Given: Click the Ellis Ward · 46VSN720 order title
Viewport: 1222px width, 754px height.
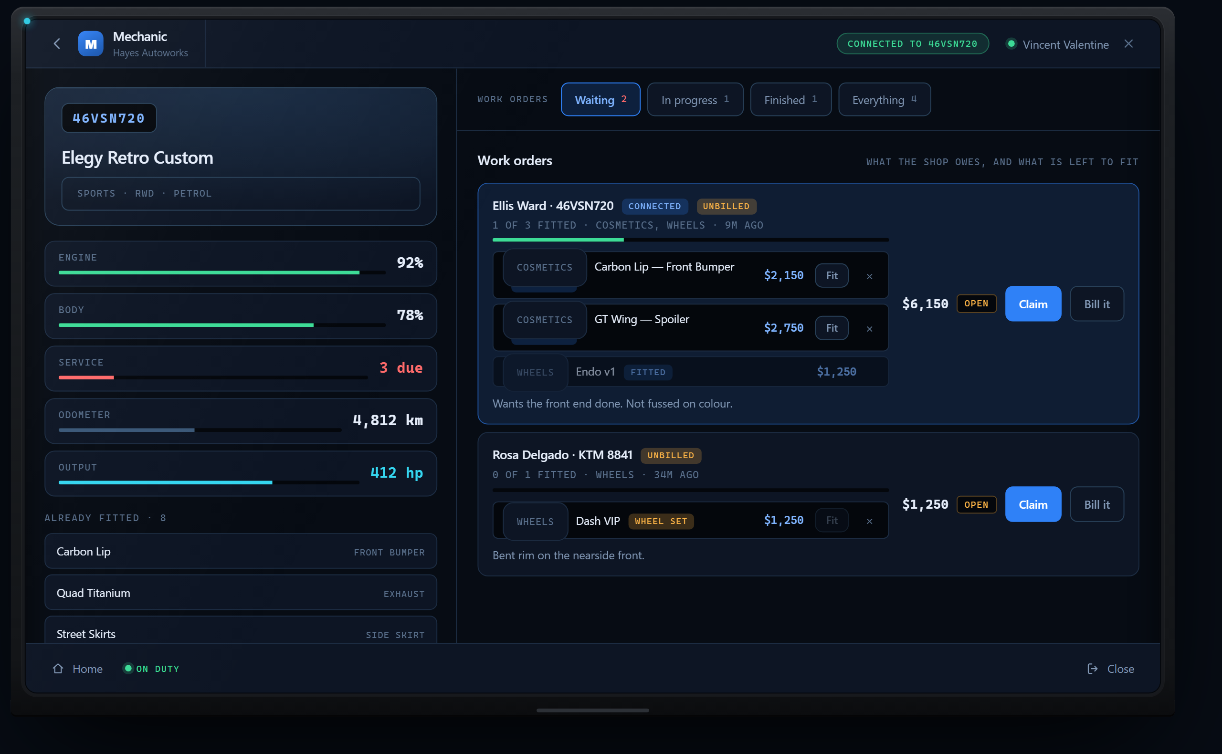Looking at the screenshot, I should 553,206.
